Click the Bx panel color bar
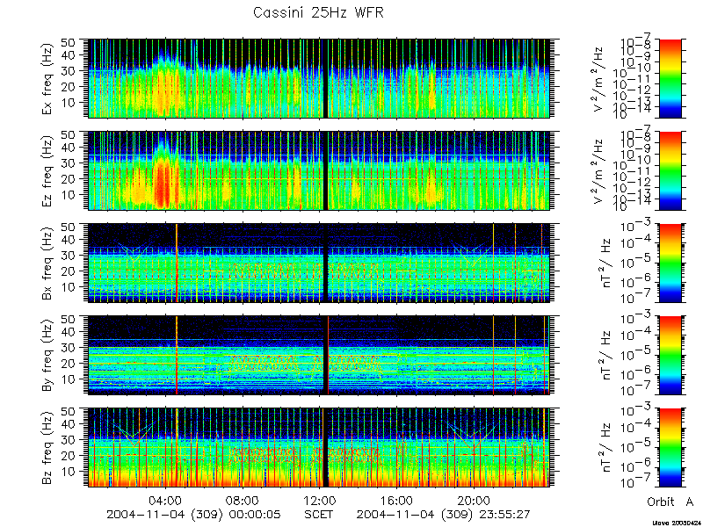 click(670, 263)
